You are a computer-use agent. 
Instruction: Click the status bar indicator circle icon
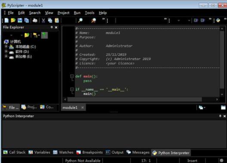[x=221, y=160]
